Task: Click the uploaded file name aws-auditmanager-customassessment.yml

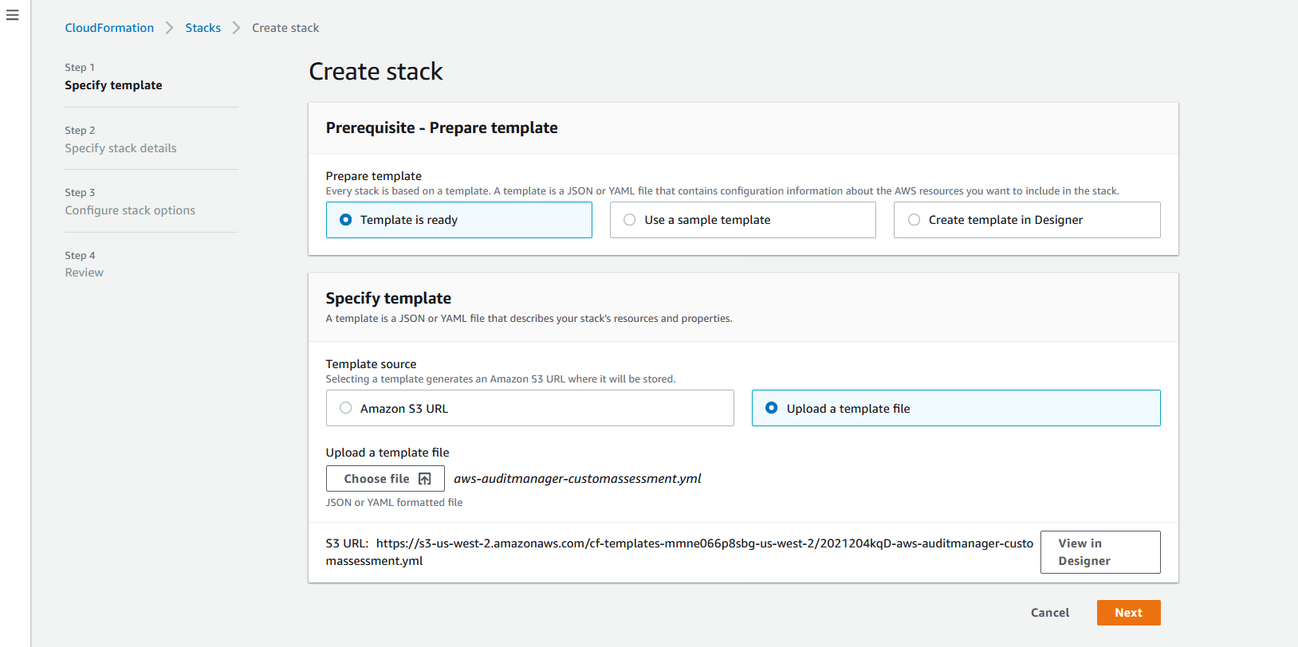Action: [x=577, y=479]
